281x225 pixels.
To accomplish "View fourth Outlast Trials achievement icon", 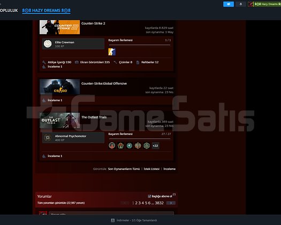I will coord(138,146).
